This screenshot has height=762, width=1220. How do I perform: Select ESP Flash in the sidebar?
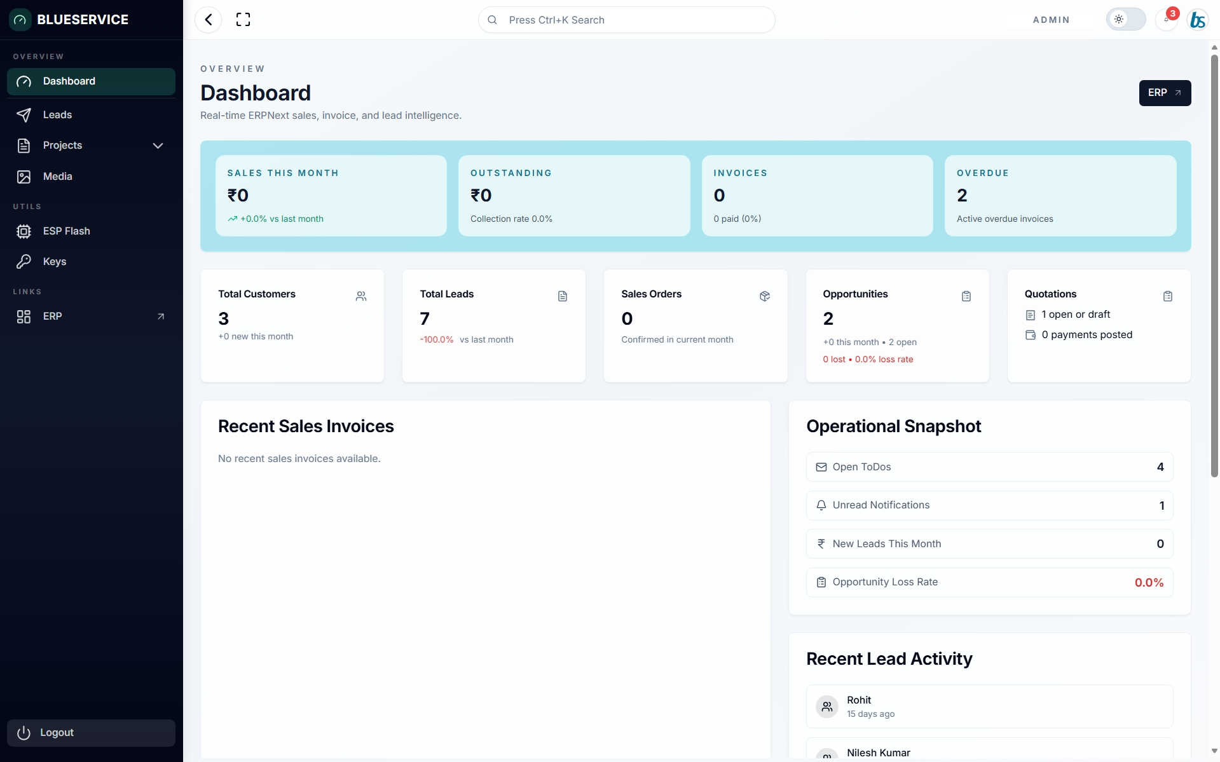coord(91,231)
